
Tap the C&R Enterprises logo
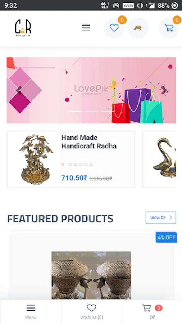[23, 28]
